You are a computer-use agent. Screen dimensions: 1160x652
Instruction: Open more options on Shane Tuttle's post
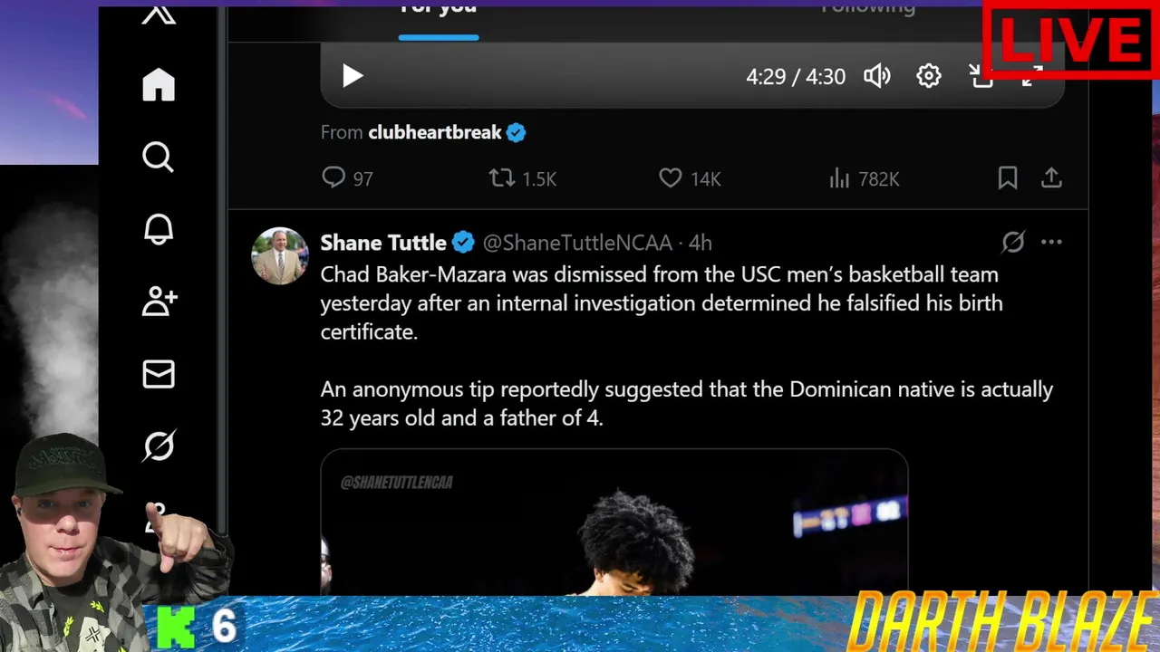(1051, 242)
